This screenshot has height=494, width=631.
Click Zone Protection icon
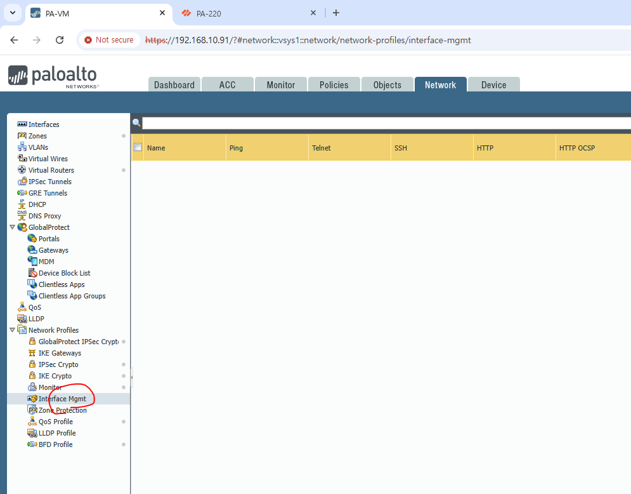pyautogui.click(x=32, y=410)
